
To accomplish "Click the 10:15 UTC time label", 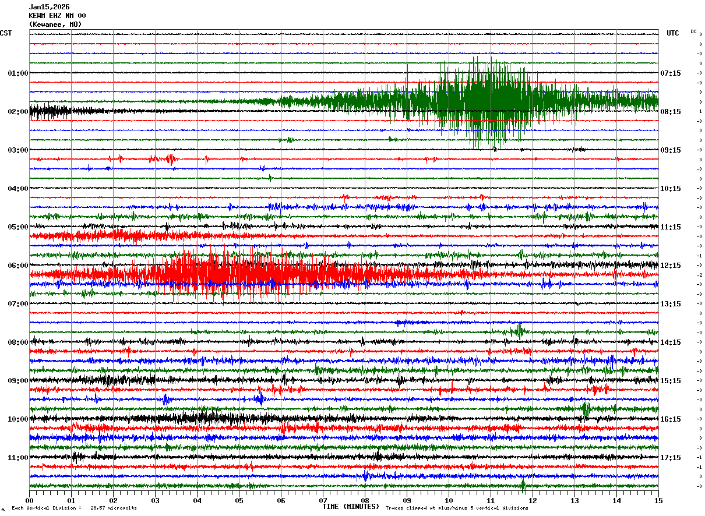I will pyautogui.click(x=670, y=189).
